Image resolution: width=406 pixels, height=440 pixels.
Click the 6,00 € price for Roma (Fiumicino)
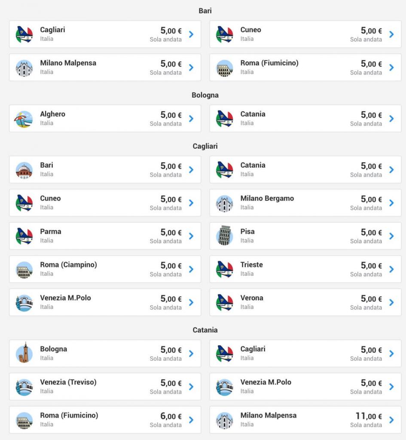click(x=171, y=416)
